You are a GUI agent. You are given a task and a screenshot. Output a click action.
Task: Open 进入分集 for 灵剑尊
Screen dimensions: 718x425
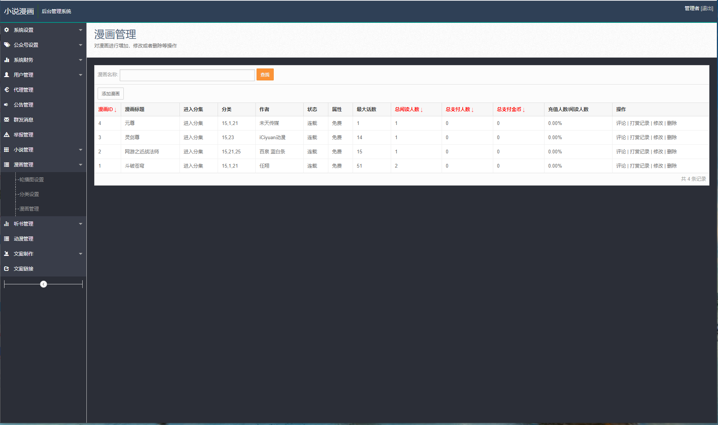coord(193,137)
